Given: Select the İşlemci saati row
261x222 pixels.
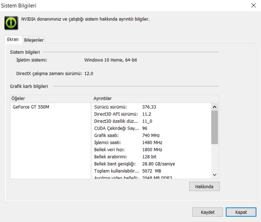Looking at the screenshot, I should pos(151,143).
